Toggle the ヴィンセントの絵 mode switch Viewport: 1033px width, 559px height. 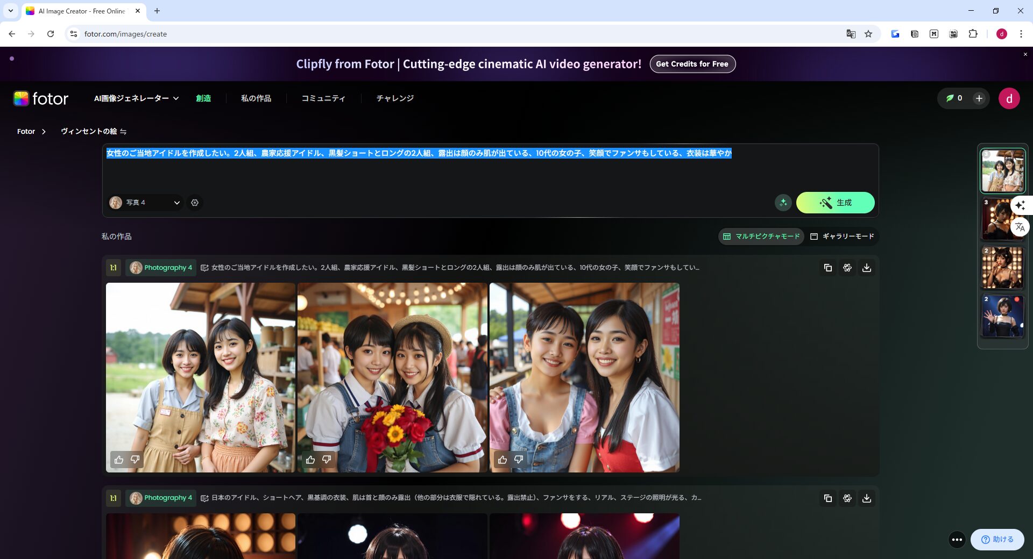[x=123, y=132]
